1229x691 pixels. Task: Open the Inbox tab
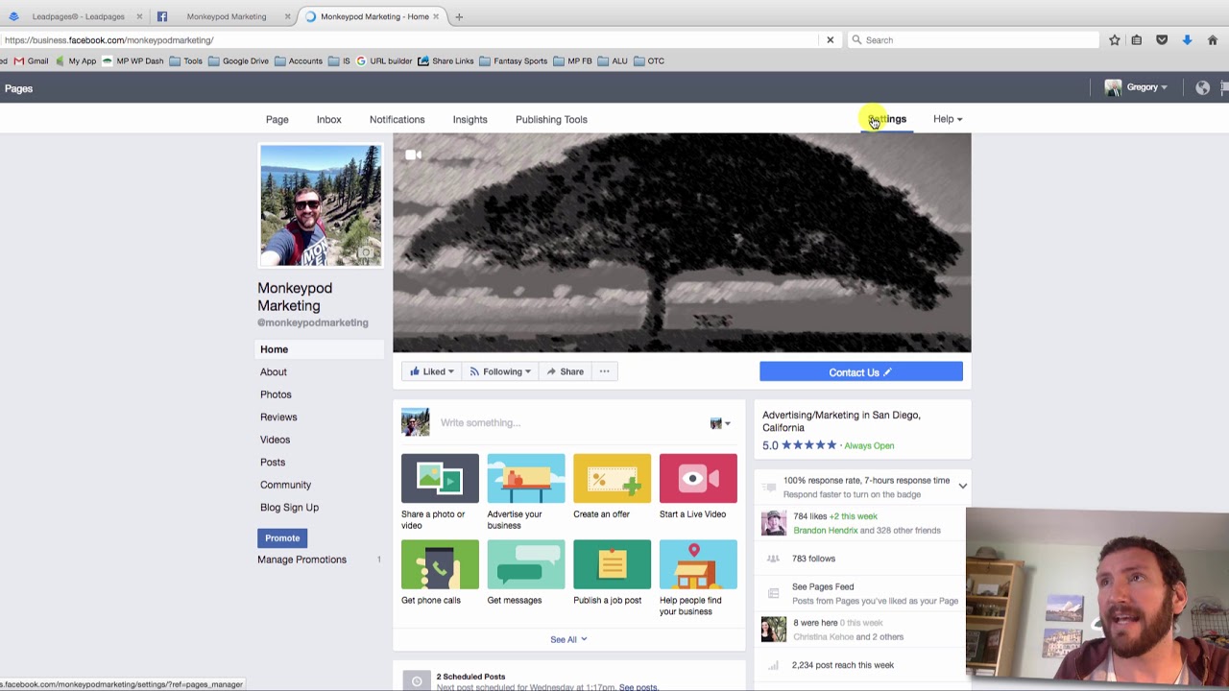point(328,120)
